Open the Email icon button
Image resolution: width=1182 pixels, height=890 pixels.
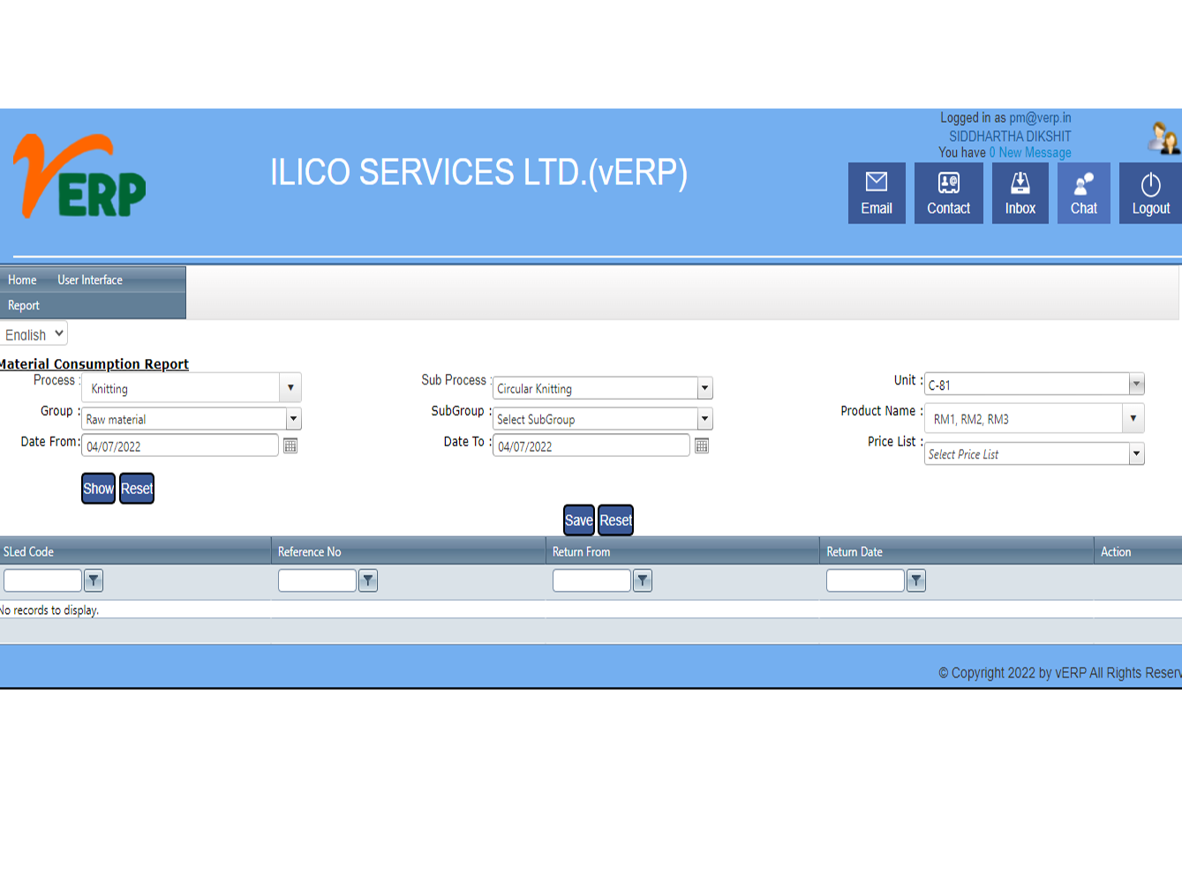[x=877, y=193]
